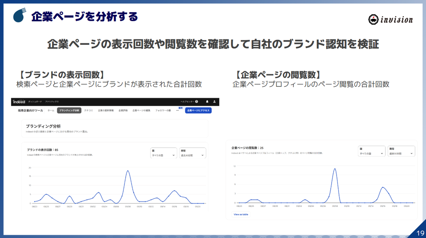The height and width of the screenshot is (238, 426).
Task: Open the user account profile icon
Action: pos(214,101)
